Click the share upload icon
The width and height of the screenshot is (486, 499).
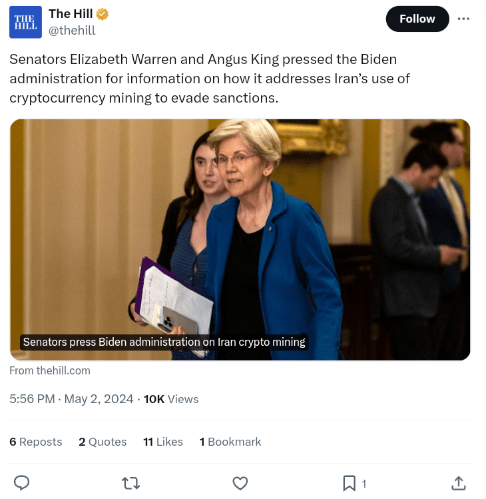tap(458, 483)
